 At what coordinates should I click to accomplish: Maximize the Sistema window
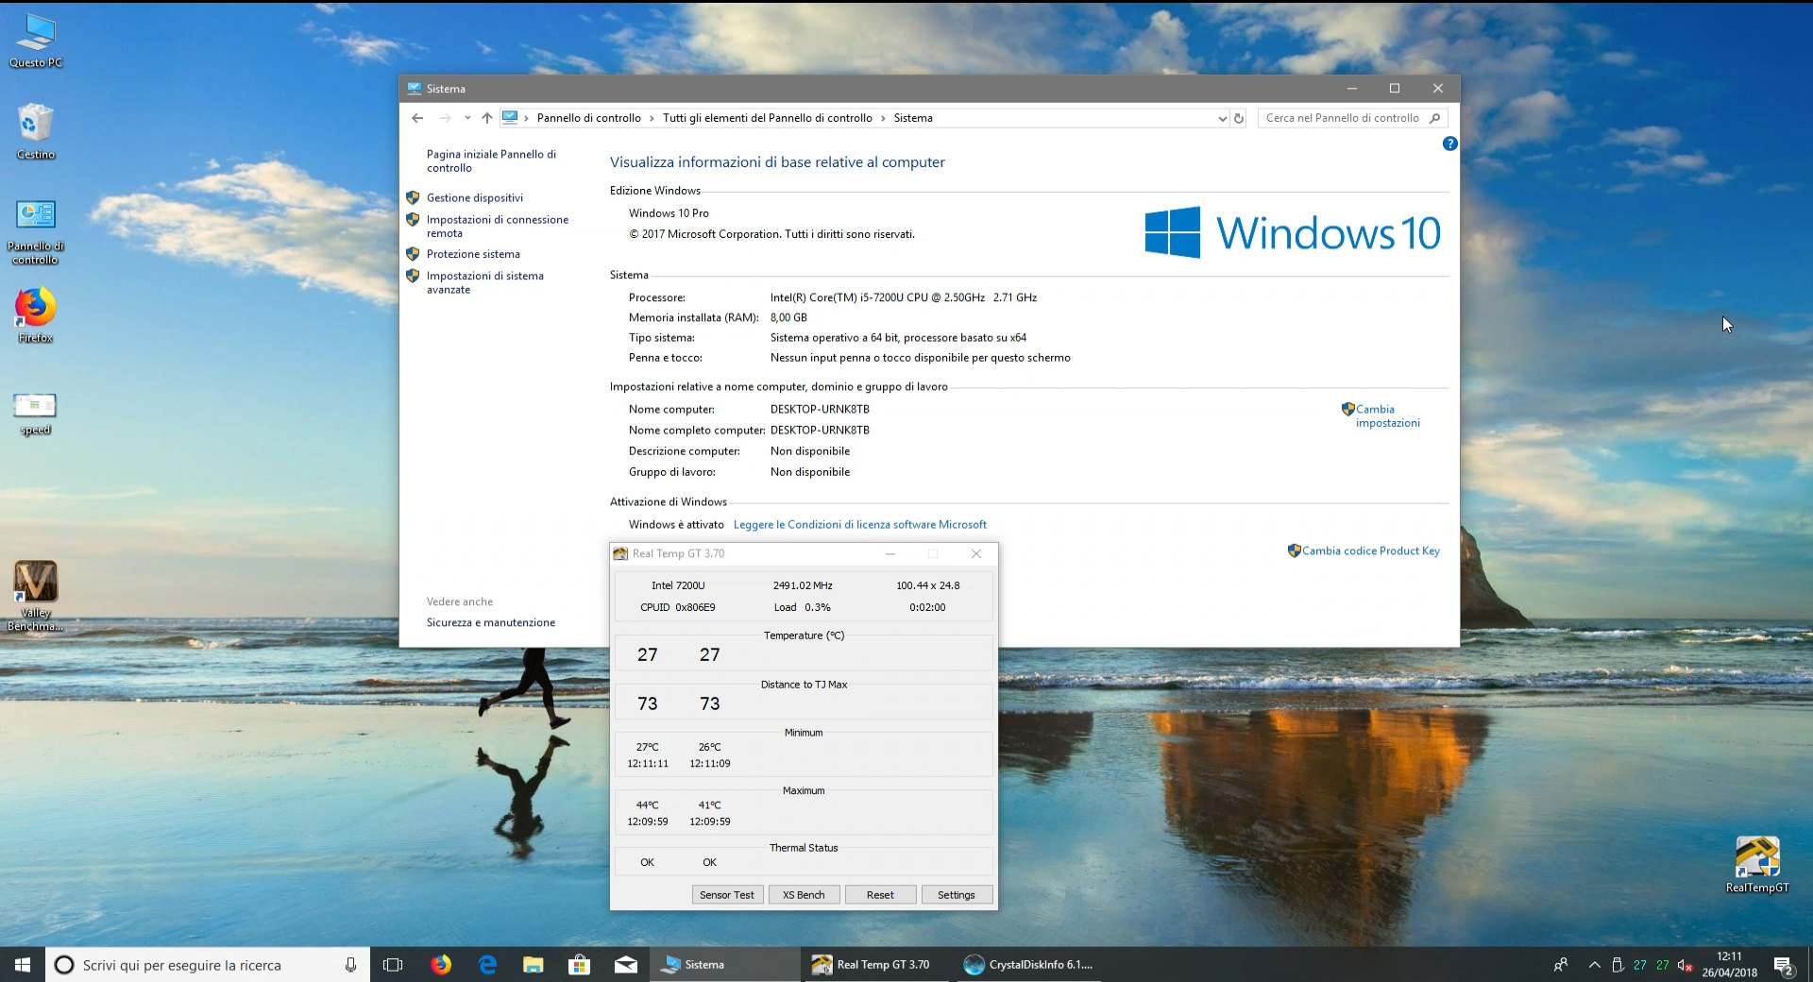(1394, 88)
